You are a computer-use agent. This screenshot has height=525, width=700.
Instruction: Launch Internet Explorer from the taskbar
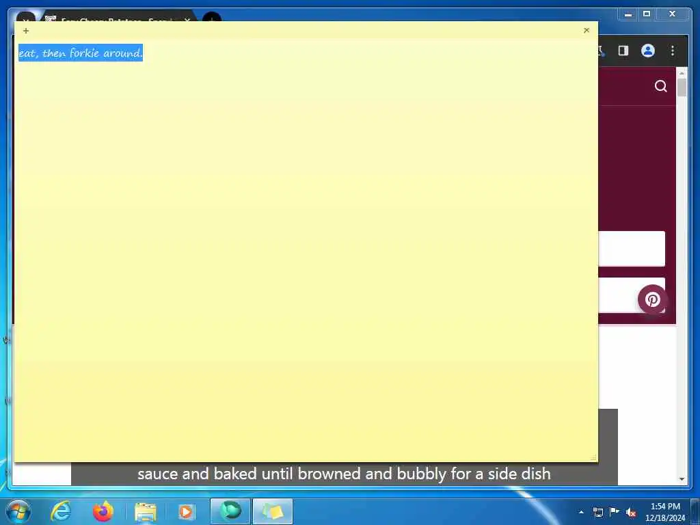coord(61,511)
